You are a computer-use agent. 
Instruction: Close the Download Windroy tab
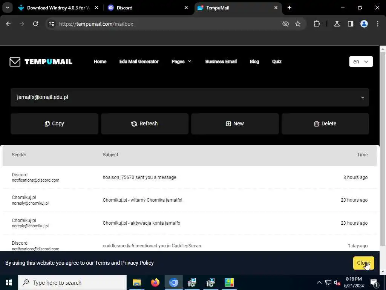coord(96,8)
